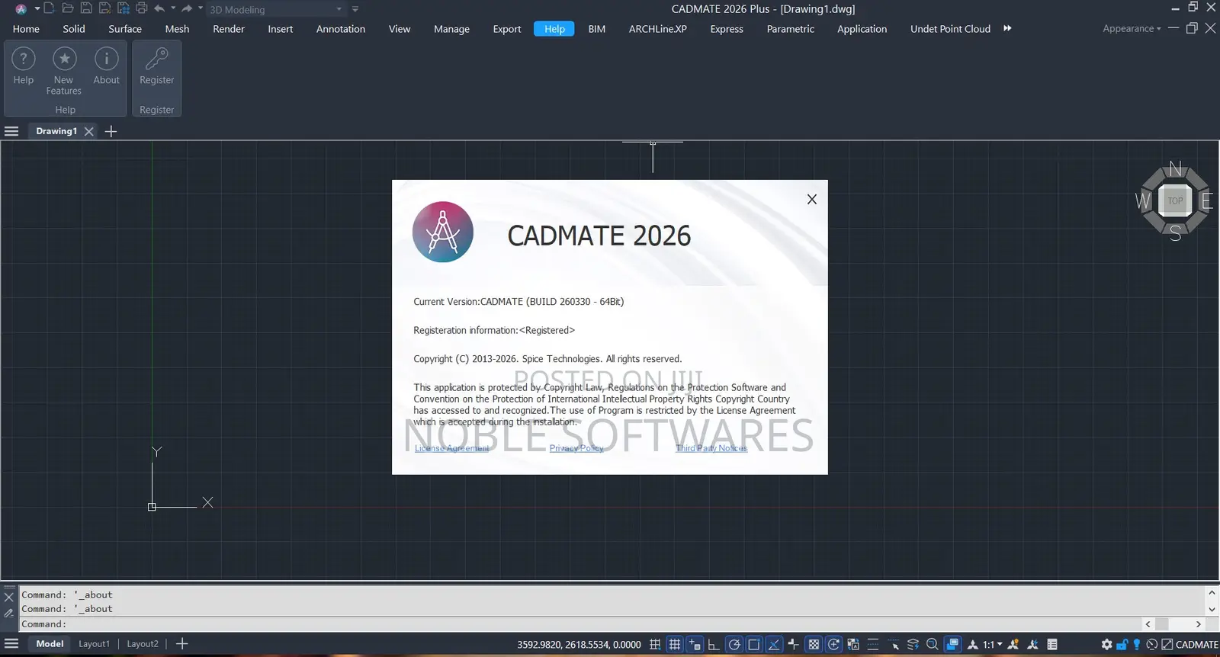Open quick access toolbar customize dropdown

[355, 9]
